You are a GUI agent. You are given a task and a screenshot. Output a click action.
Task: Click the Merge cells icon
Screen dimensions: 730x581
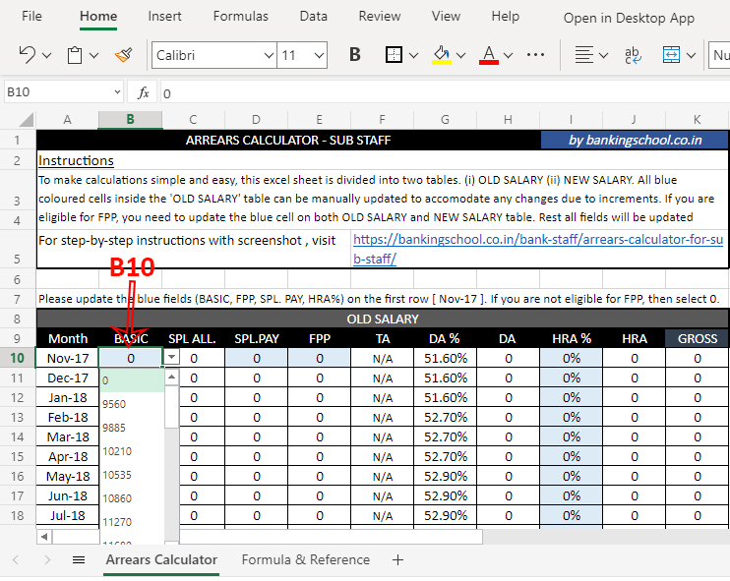click(672, 55)
